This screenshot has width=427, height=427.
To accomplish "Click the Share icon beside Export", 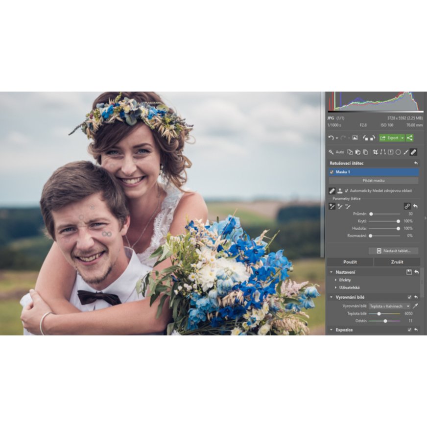I will tap(409, 138).
